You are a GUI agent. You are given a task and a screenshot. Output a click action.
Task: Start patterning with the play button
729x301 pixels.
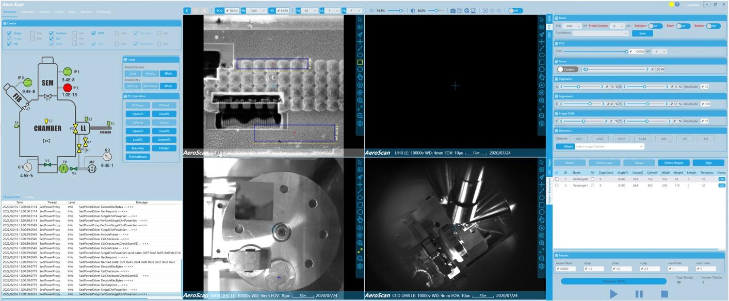(x=613, y=294)
